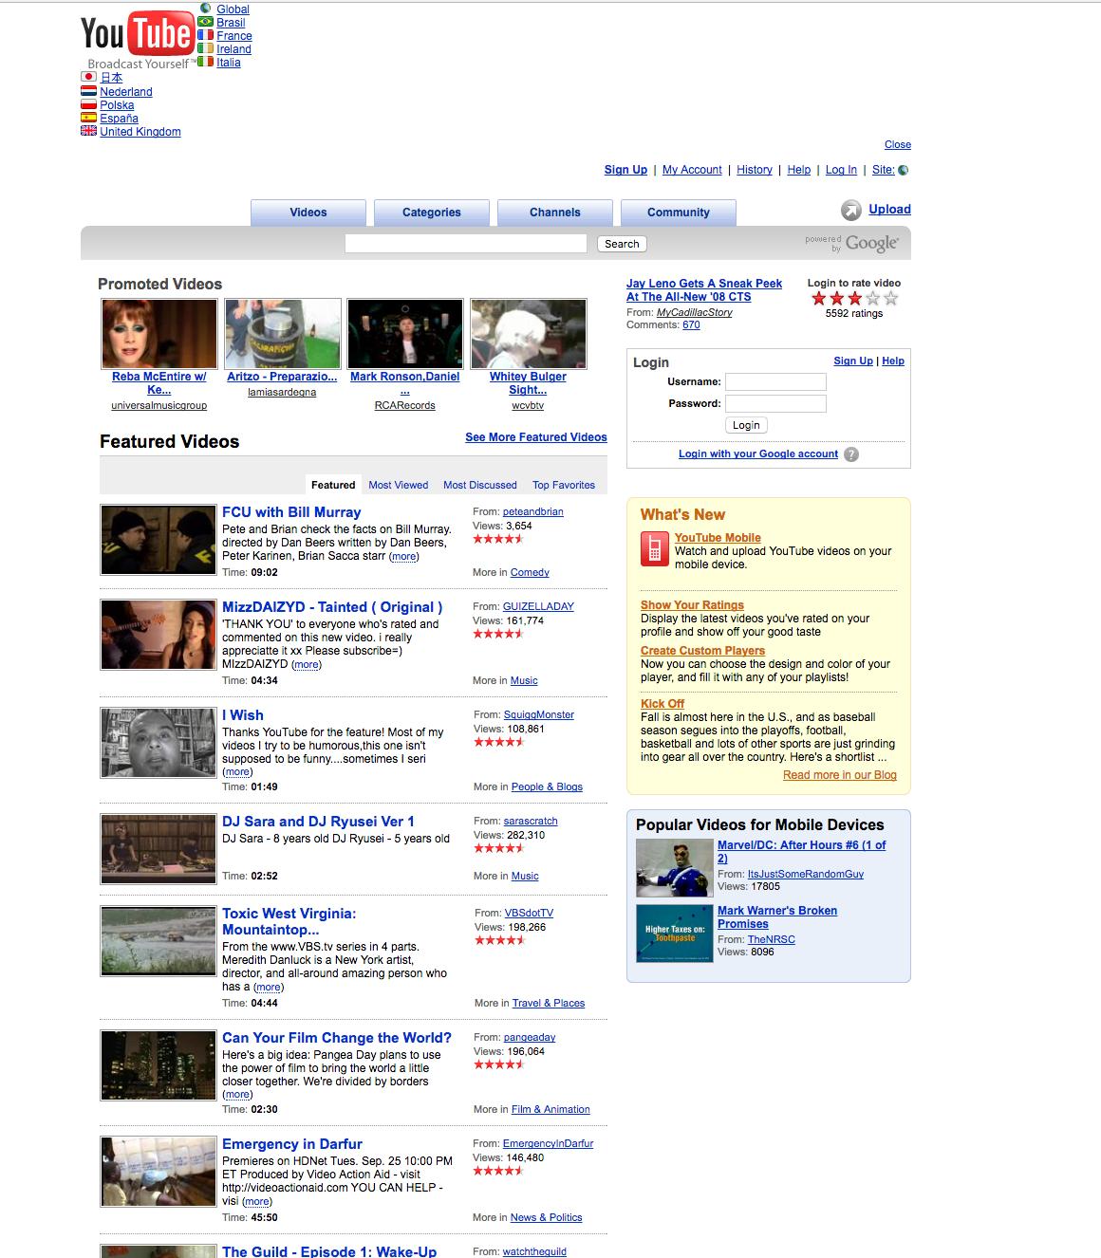The width and height of the screenshot is (1101, 1258).
Task: Switch to Most Discussed tab
Action: [x=480, y=485]
